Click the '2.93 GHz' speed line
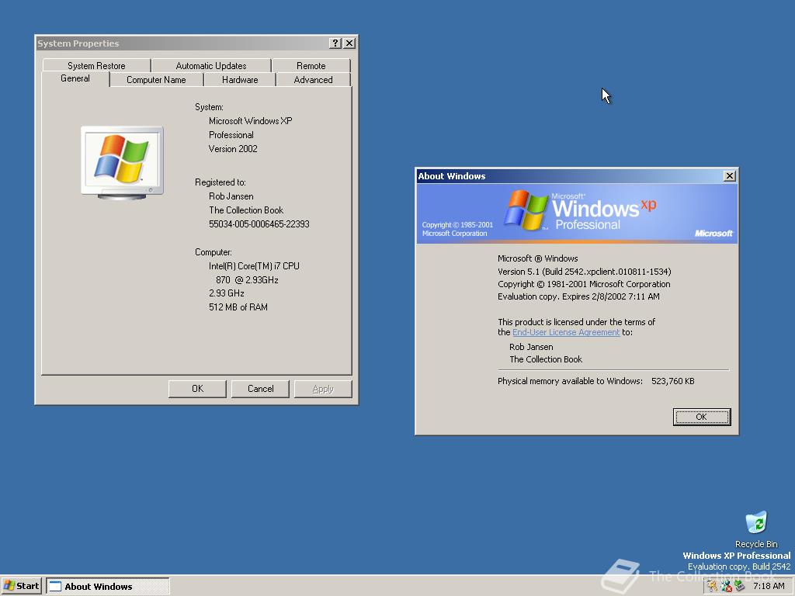 coord(227,293)
